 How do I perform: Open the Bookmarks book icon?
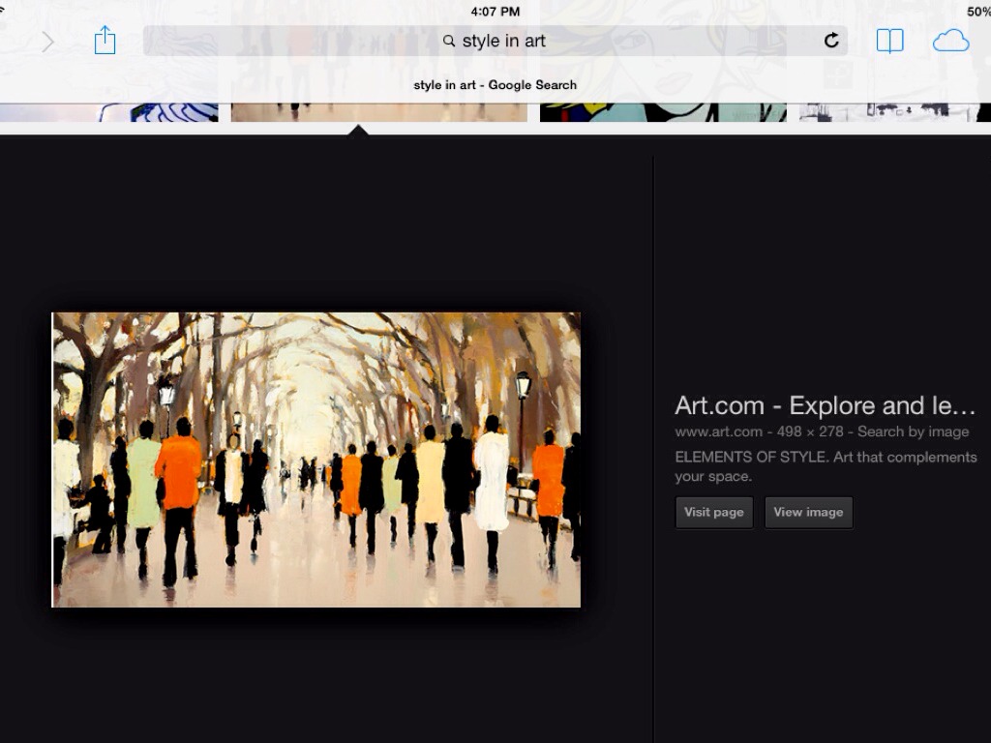pyautogui.click(x=889, y=41)
